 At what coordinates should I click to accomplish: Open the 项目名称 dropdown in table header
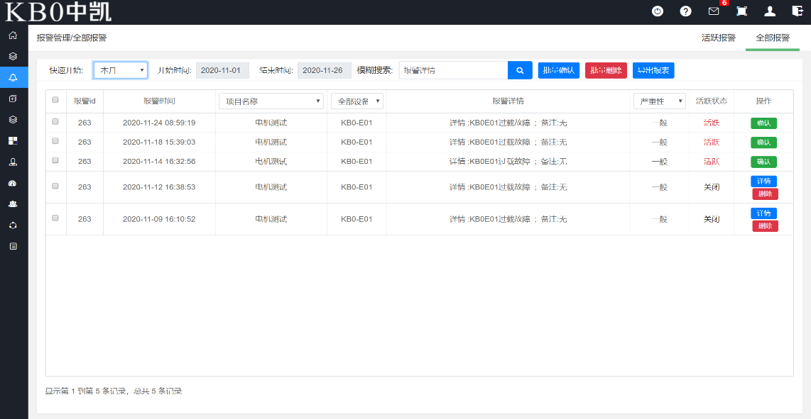pos(271,101)
